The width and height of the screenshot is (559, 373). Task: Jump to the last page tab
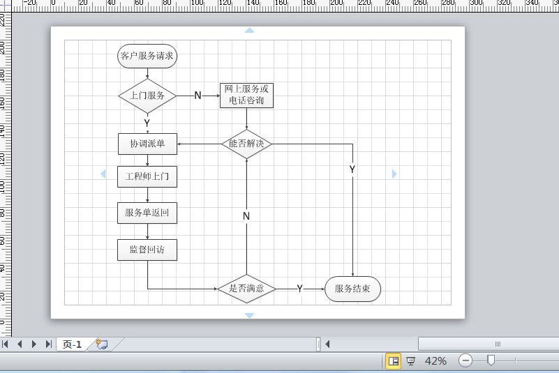(x=48, y=344)
